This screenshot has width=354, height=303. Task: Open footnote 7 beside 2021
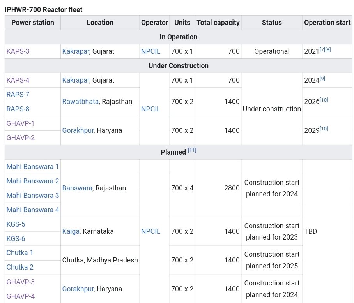click(x=322, y=49)
